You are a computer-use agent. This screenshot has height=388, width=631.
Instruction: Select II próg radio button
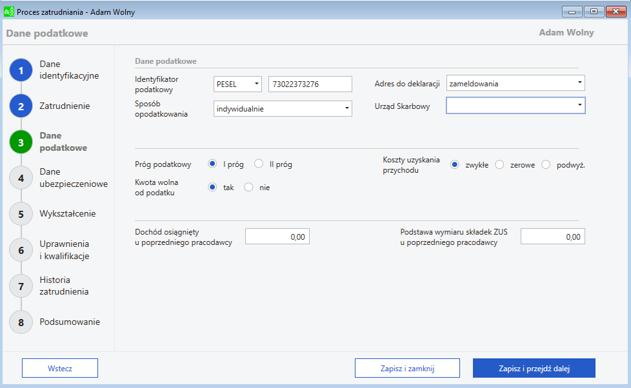click(259, 164)
